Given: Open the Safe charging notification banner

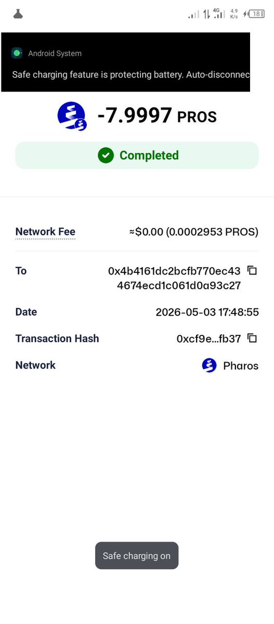Looking at the screenshot, I should (x=126, y=62).
